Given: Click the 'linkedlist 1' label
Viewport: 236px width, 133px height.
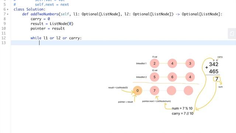Looking at the screenshot, I should click(x=141, y=64).
